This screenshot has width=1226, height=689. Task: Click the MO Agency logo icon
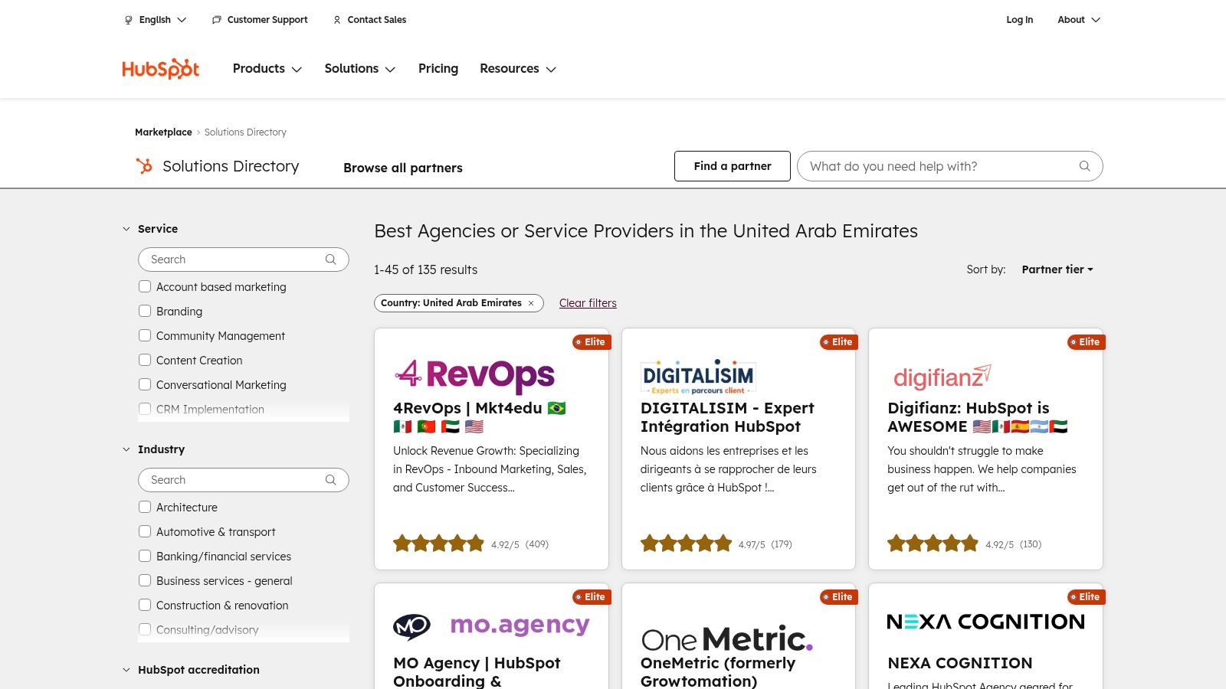[412, 627]
